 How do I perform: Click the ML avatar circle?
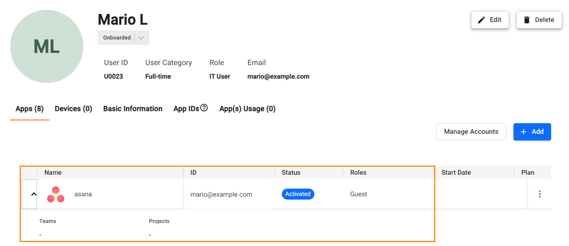pyautogui.click(x=47, y=46)
